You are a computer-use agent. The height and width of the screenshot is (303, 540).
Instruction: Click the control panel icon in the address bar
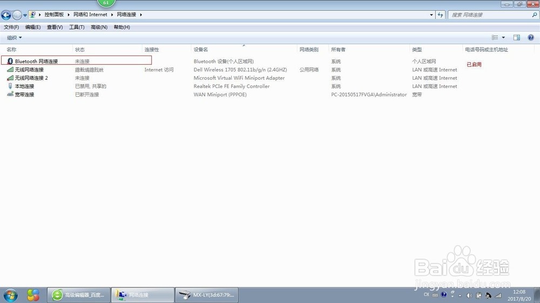click(32, 15)
